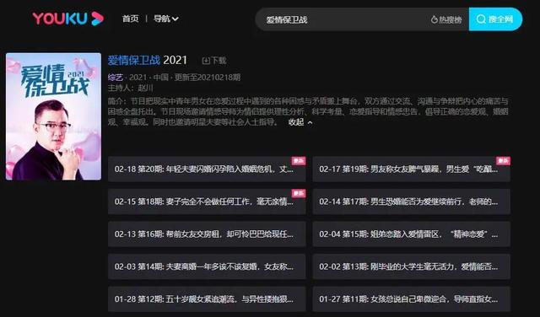Click the flame icon for hot searches
Image resolution: width=540 pixels, height=317 pixels.
pos(434,19)
